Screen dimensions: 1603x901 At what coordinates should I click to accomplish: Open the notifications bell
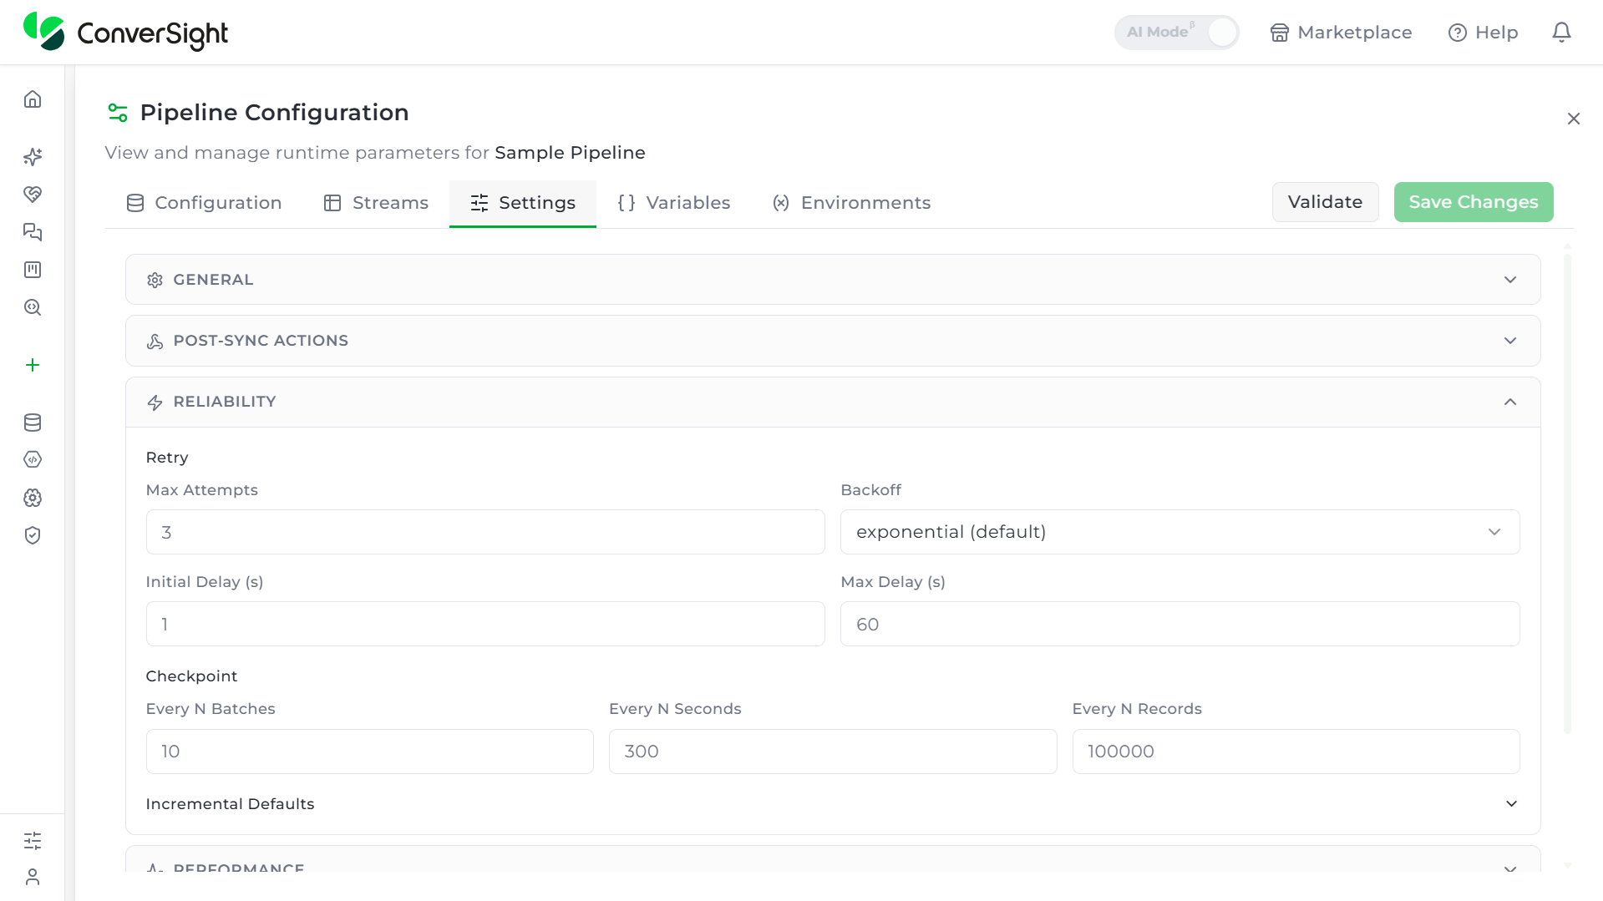[x=1561, y=33]
